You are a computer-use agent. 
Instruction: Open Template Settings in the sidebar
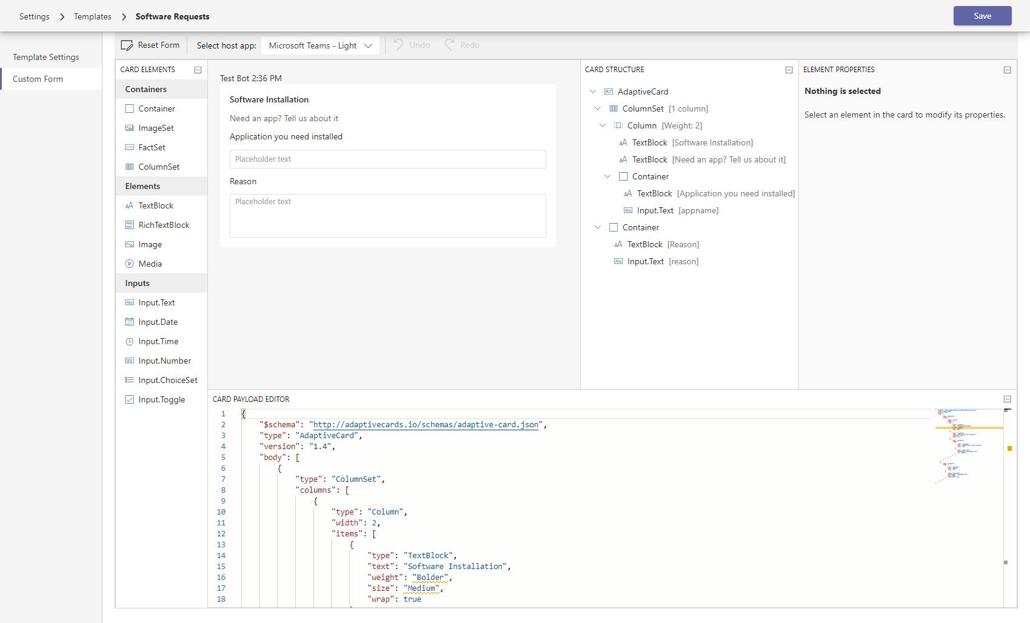46,57
